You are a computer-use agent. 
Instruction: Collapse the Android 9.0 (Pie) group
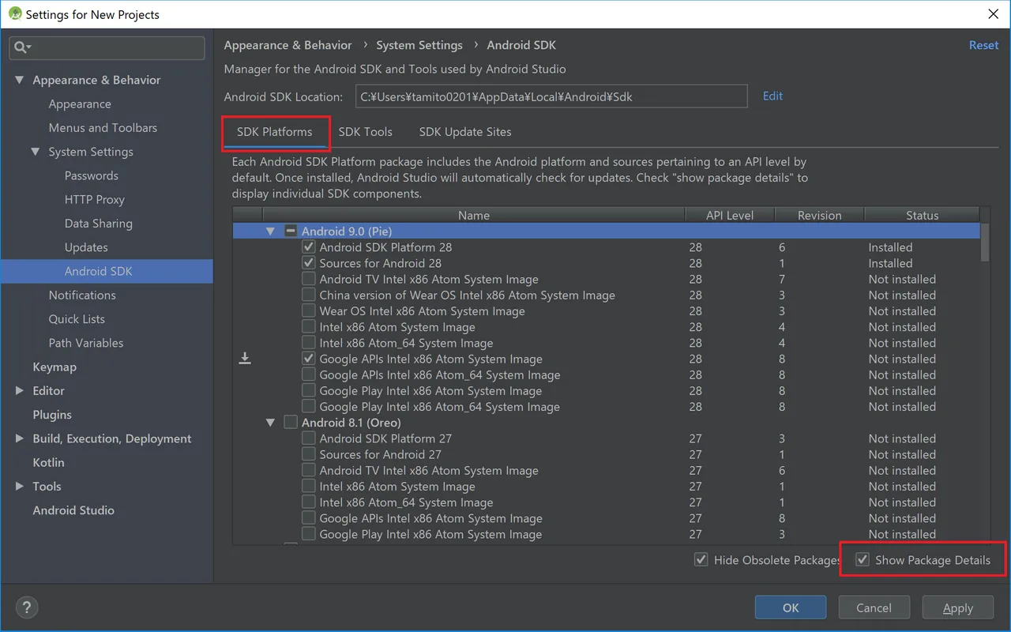point(270,231)
